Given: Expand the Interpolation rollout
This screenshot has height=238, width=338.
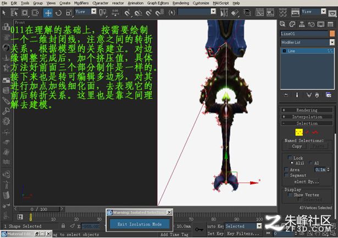Looking at the screenshot, I should click(307, 117).
